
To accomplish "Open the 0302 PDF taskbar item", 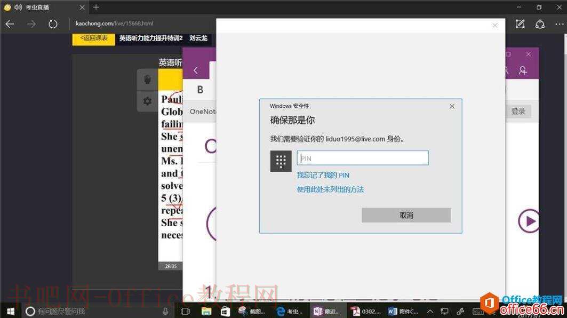I will [365, 311].
